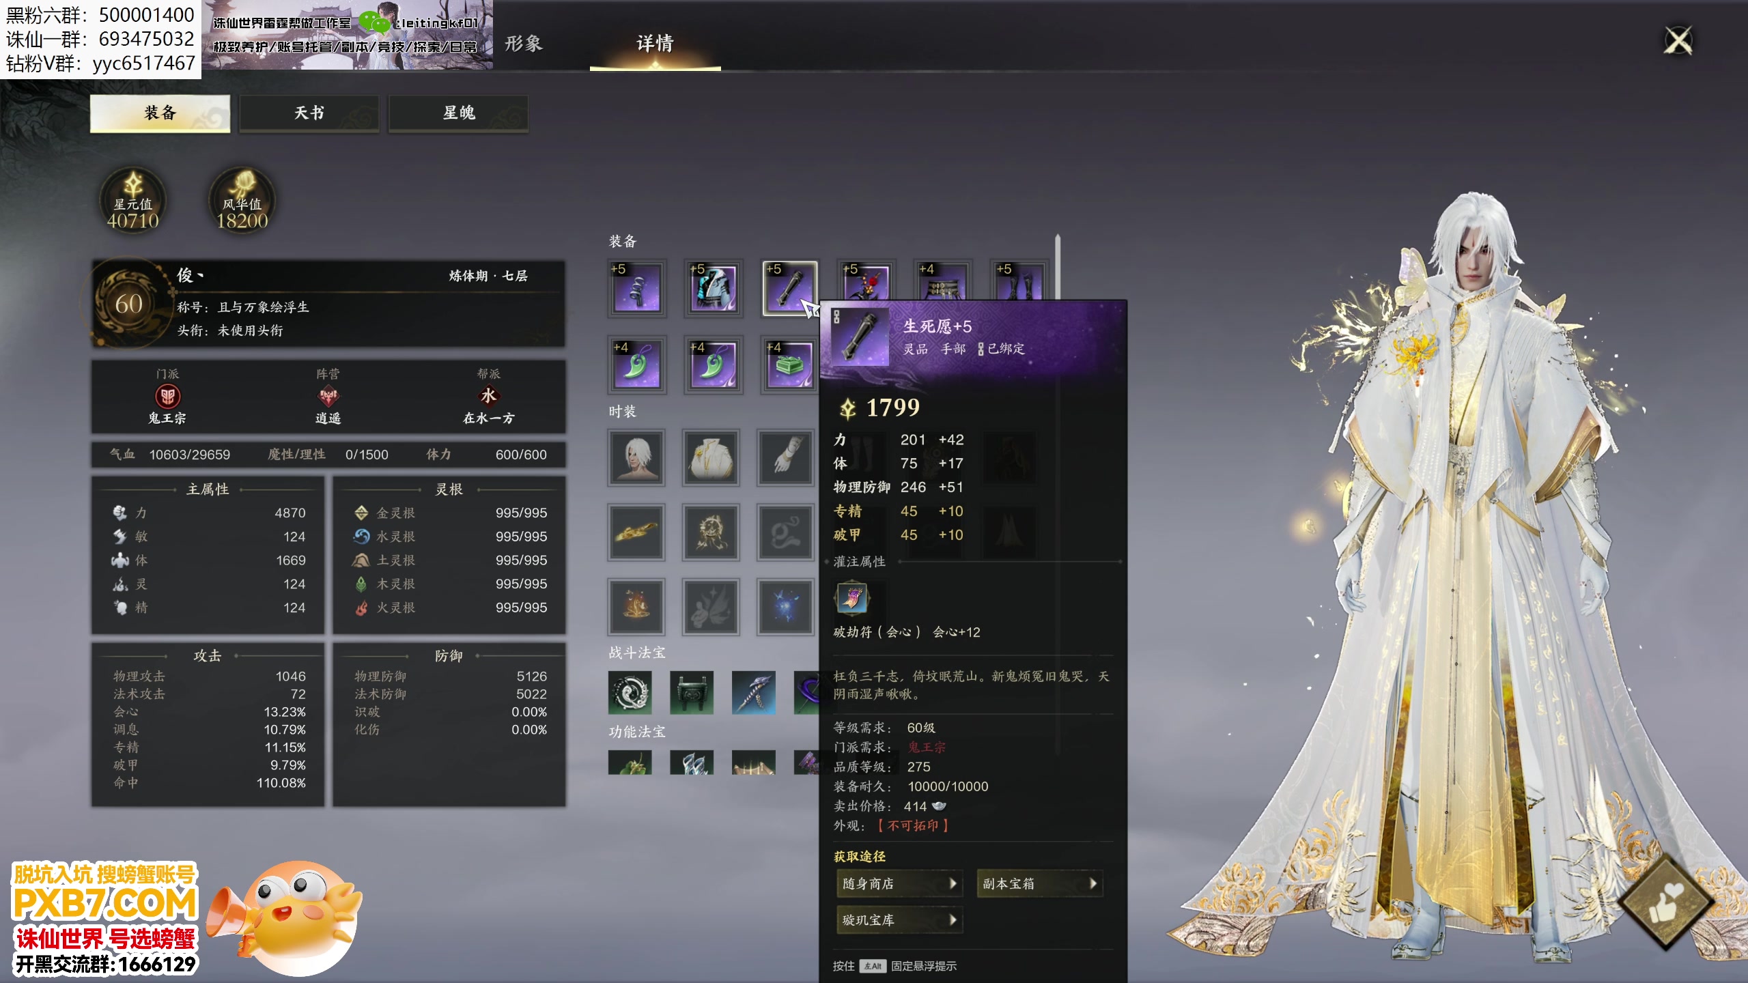
Task: Click the 逍遥 camp emblem
Action: click(328, 397)
